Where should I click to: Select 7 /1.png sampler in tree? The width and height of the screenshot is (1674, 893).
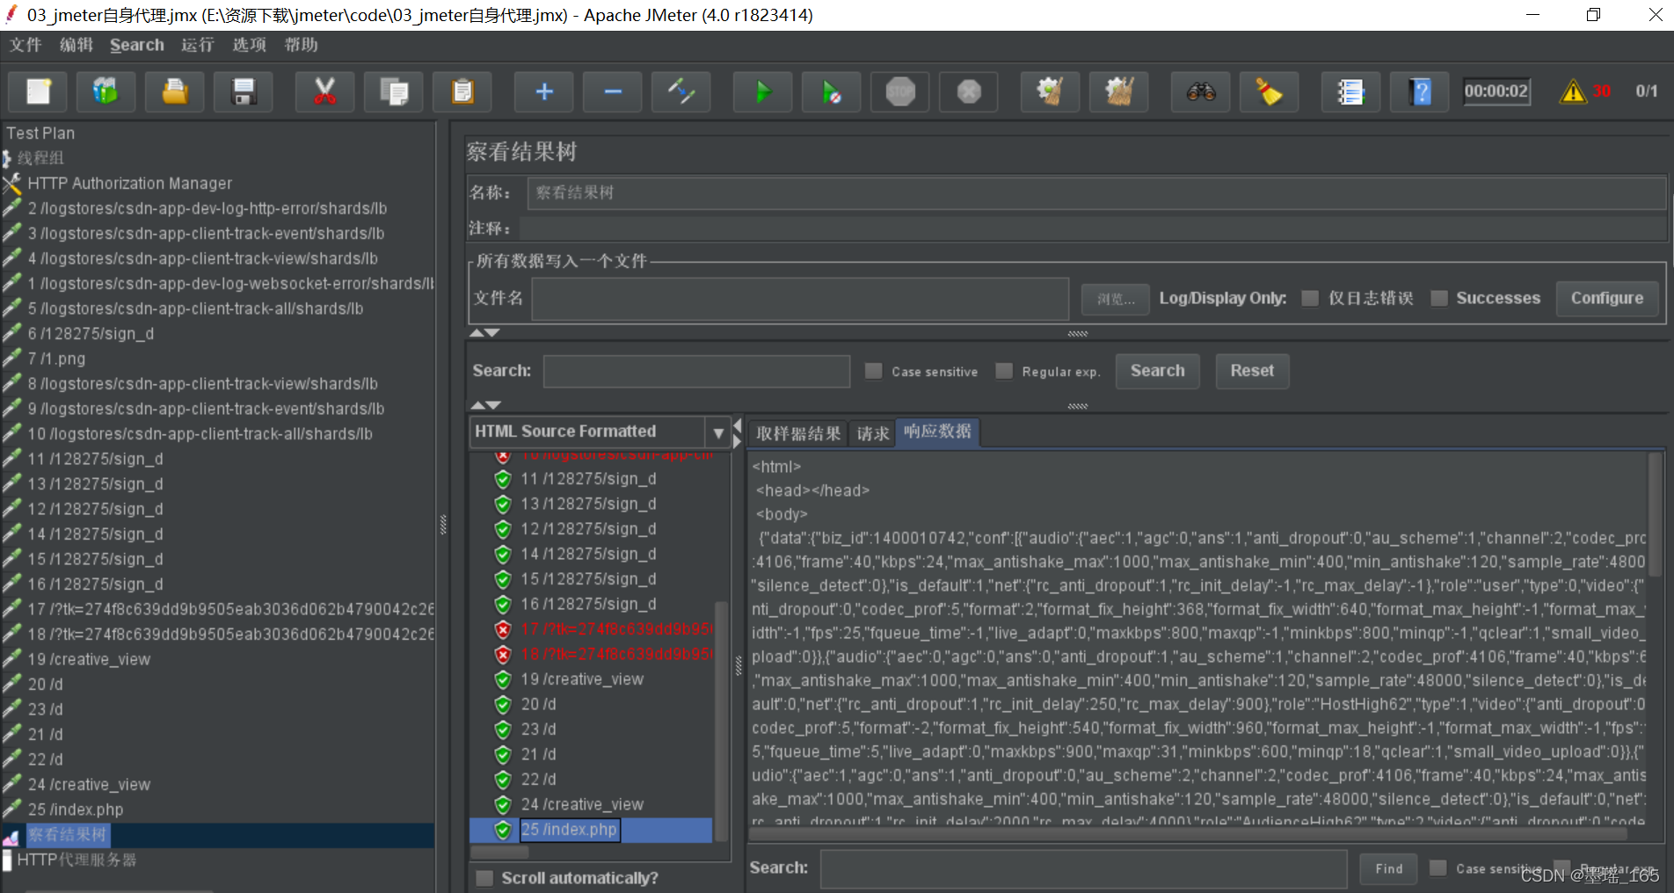click(x=56, y=359)
